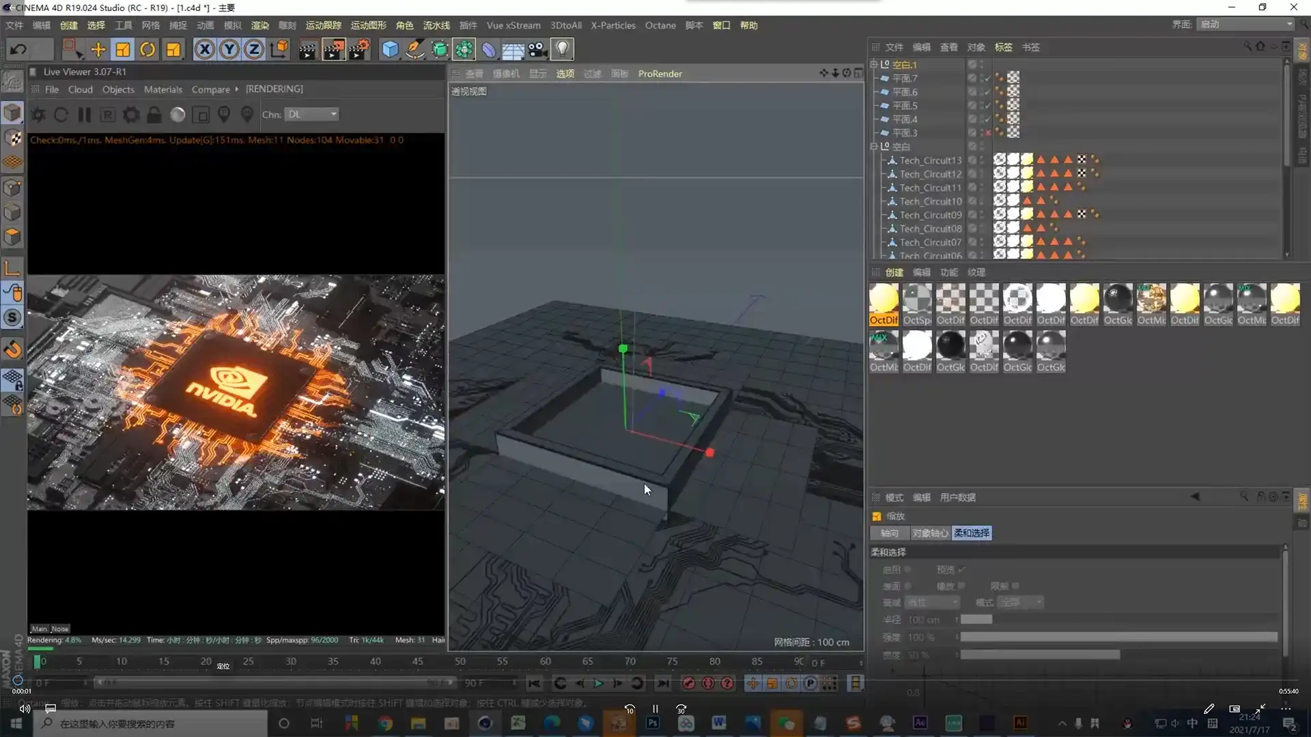Image resolution: width=1311 pixels, height=737 pixels.
Task: Switch to the ProRender tab in viewport
Action: coord(660,74)
